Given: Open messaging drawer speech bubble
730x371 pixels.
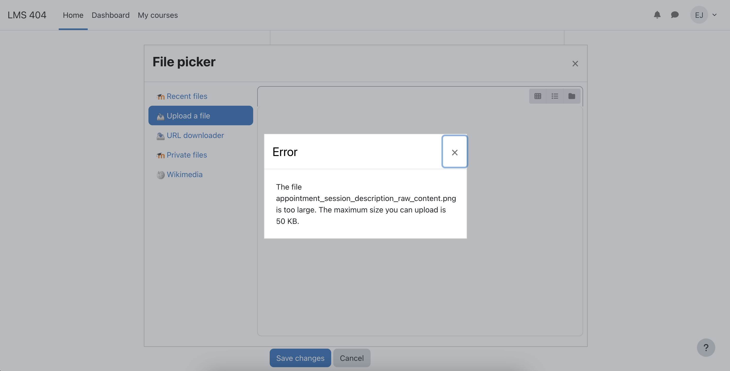Looking at the screenshot, I should click(x=675, y=15).
